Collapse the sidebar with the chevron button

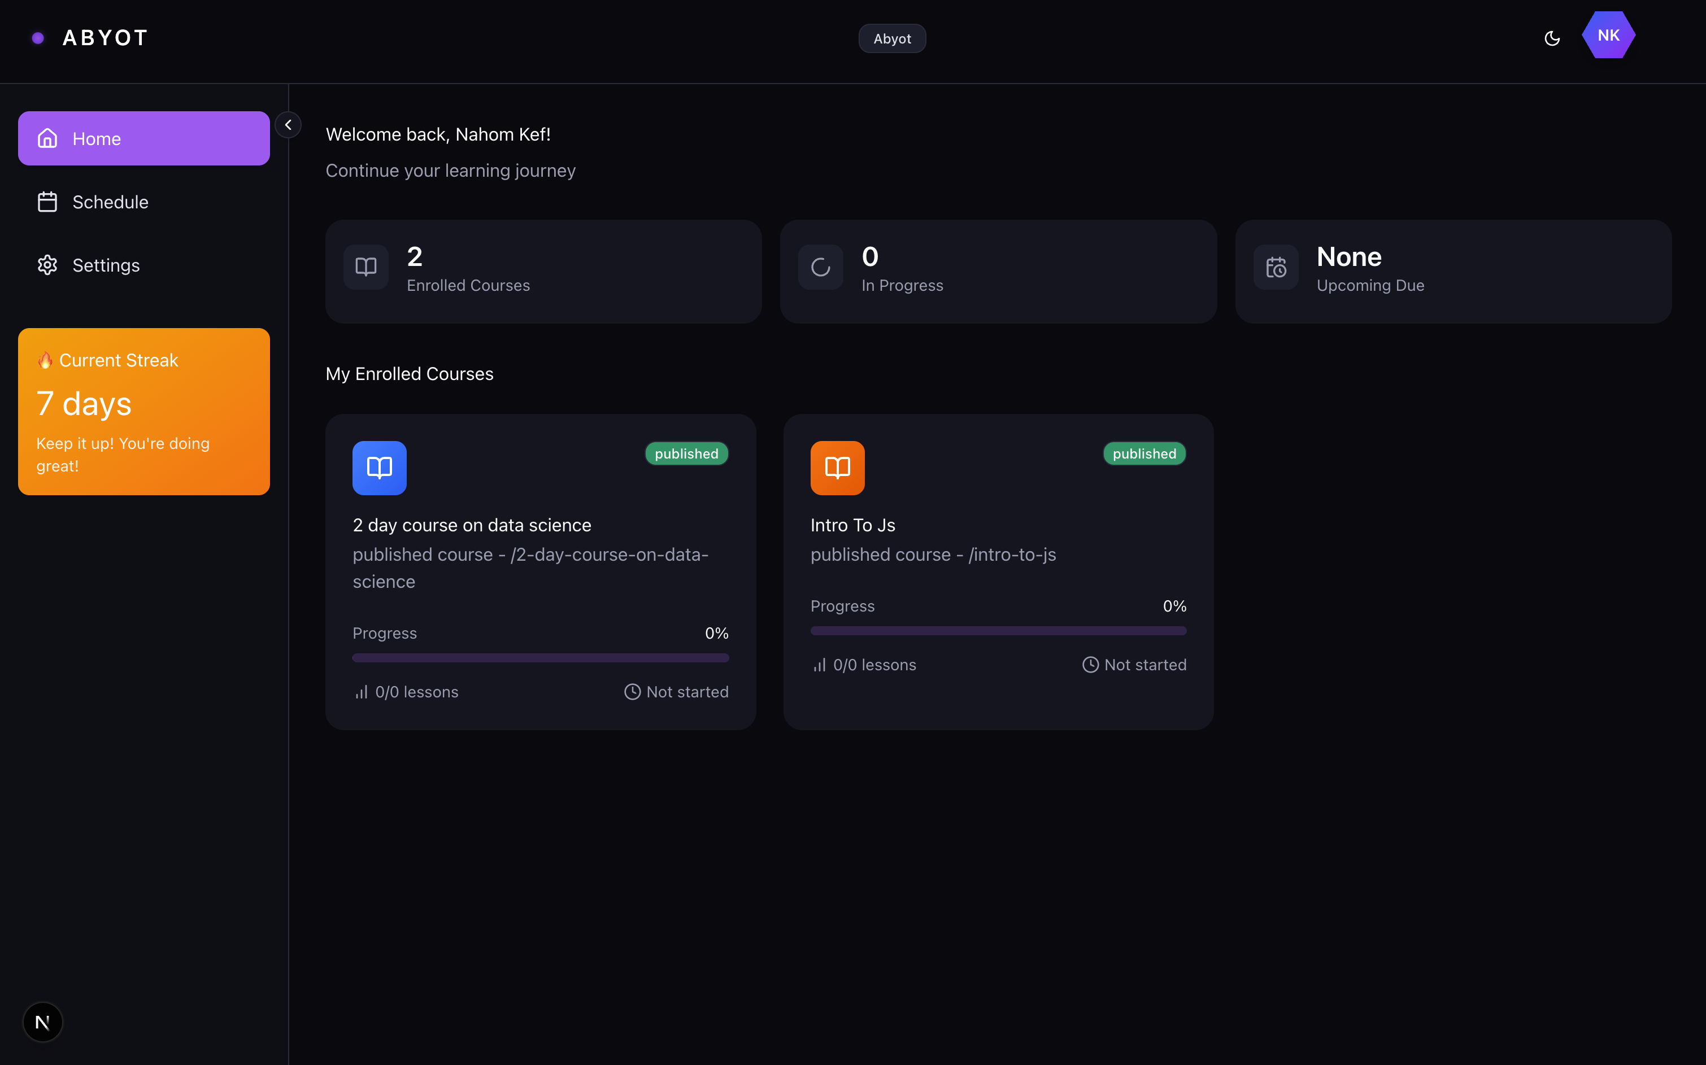[288, 125]
